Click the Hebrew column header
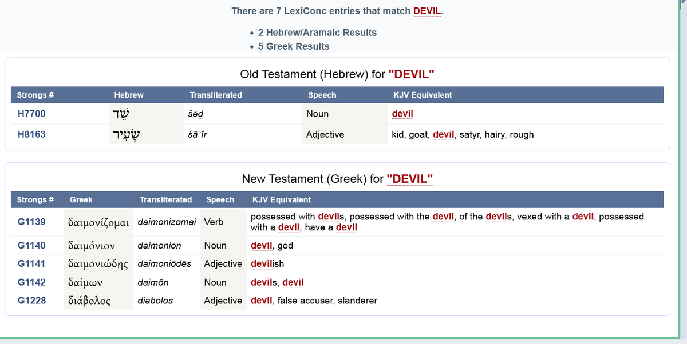The image size is (687, 344). 129,95
